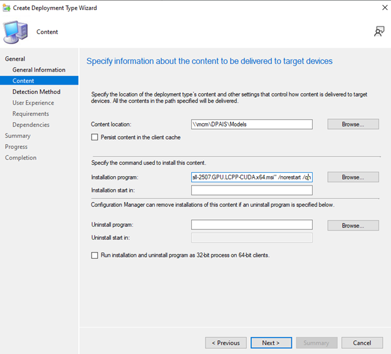This screenshot has height=354, width=391.
Task: Click the 'Specify the location of the deployment type's content' description
Action: click(229, 98)
